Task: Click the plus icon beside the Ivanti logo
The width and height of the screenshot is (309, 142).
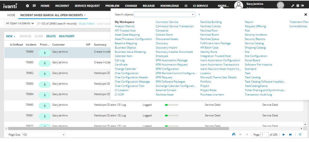Action: [x=27, y=6]
